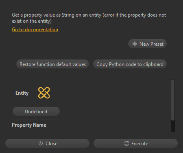Click the function description text
This screenshot has width=183, height=153.
(89, 18)
